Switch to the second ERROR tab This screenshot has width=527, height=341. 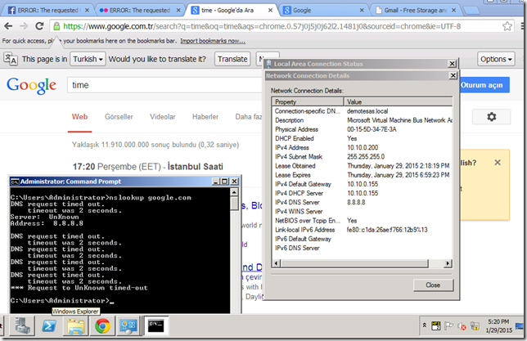[139, 10]
